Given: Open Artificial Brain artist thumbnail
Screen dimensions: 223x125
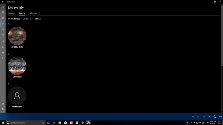Looking at the screenshot, I should click(17, 36).
